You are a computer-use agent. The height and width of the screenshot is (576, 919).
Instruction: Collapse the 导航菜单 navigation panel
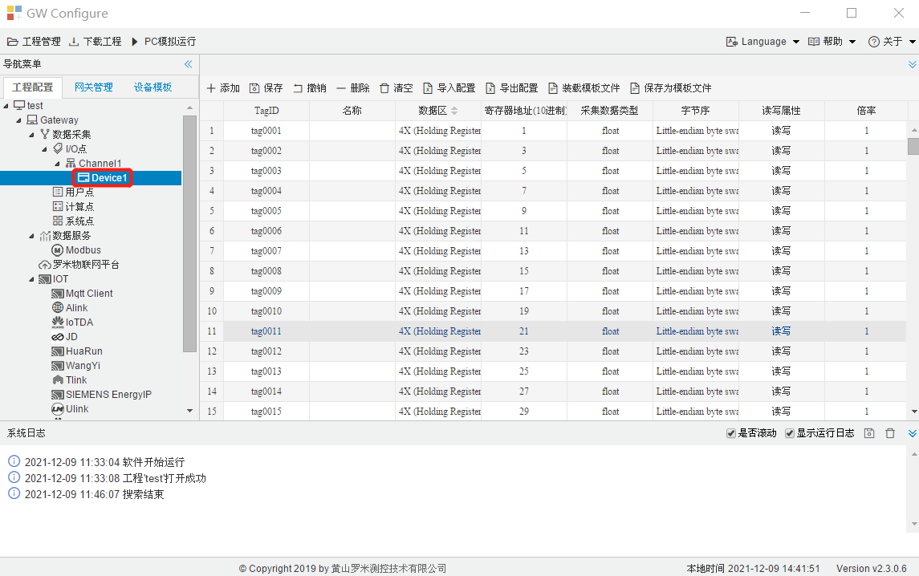pos(188,64)
